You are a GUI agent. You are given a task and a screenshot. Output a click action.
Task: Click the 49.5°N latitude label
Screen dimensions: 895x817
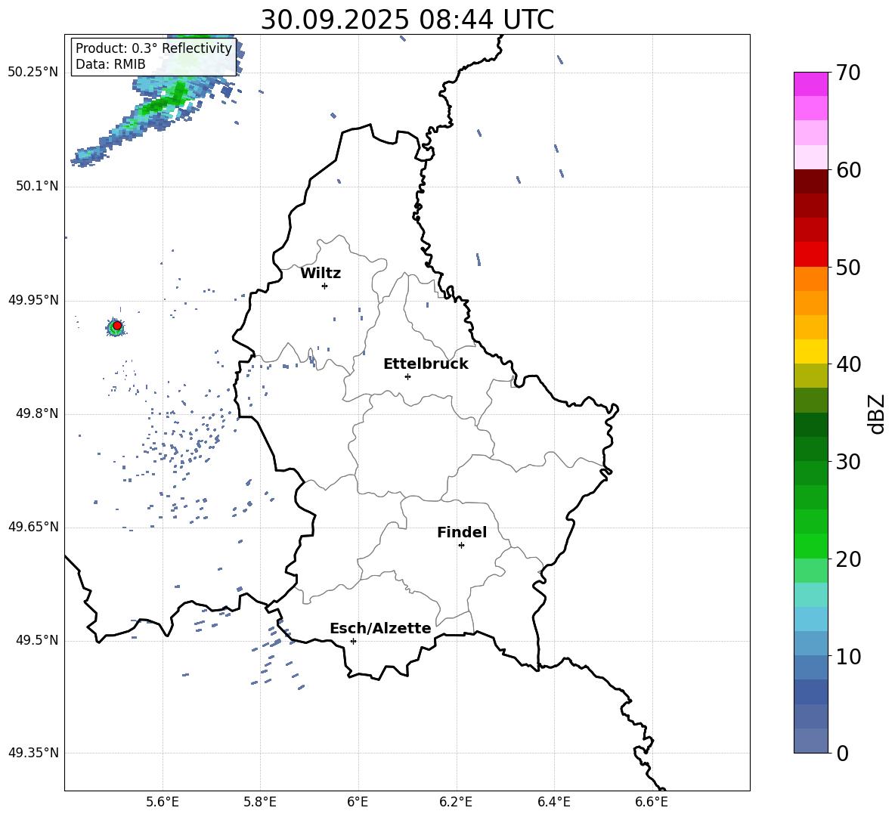[x=36, y=640]
